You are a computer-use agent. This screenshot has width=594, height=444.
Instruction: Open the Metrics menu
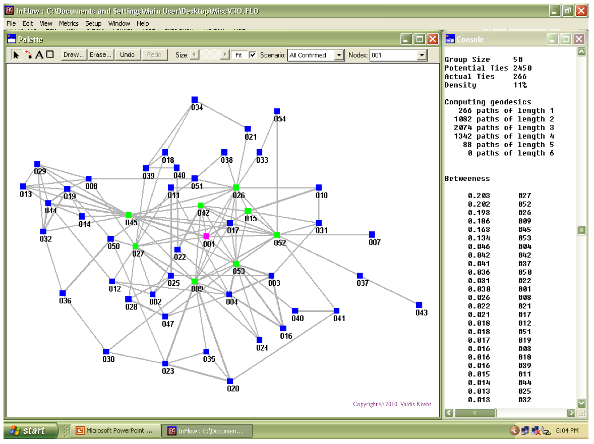point(69,24)
